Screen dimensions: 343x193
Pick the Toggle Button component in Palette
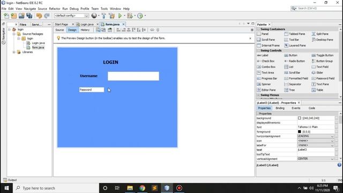pos(323,55)
